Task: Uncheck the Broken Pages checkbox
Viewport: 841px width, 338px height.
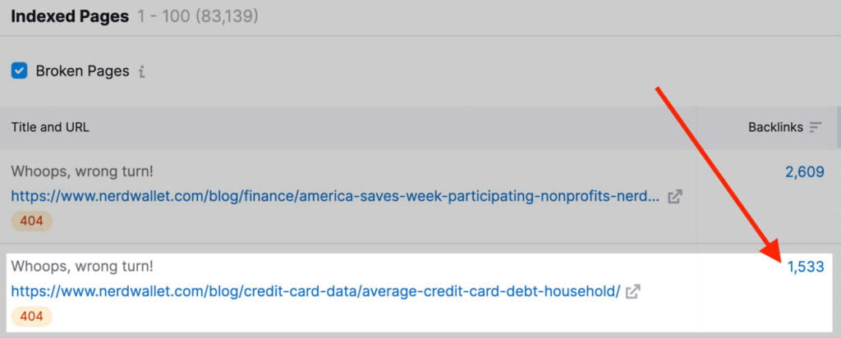Action: coord(19,71)
